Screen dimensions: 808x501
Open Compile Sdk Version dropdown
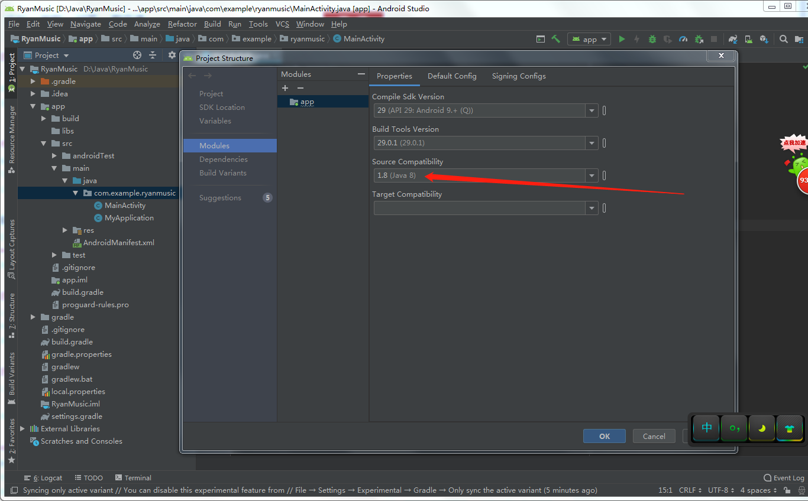pos(592,110)
